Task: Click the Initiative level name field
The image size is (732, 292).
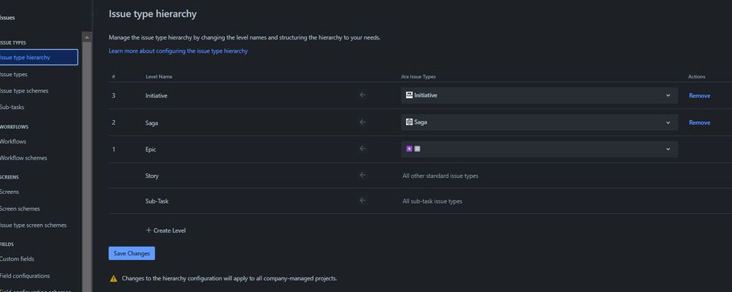Action: (156, 95)
